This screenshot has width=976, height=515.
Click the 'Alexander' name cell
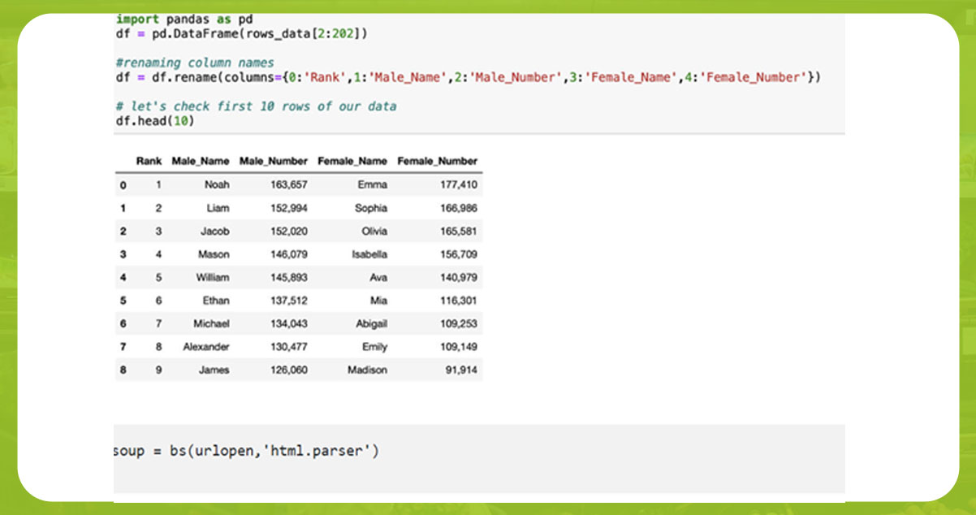[x=206, y=347]
